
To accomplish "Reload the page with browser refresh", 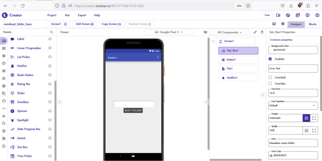I will coord(23,6).
